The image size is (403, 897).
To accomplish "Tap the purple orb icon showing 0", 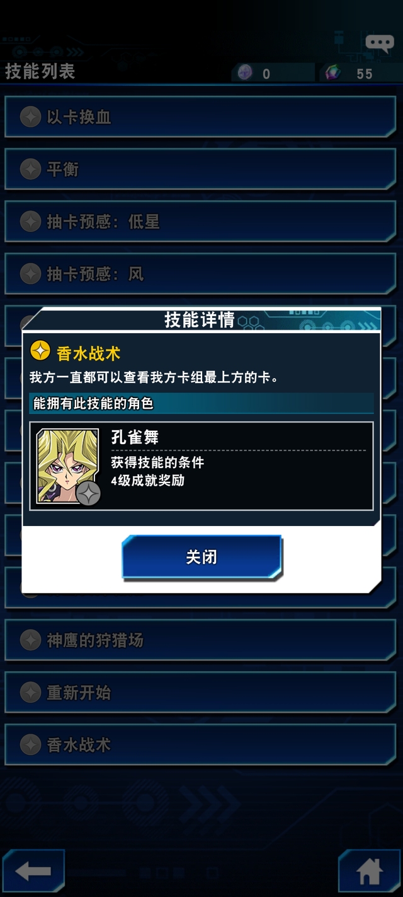I will tap(245, 73).
